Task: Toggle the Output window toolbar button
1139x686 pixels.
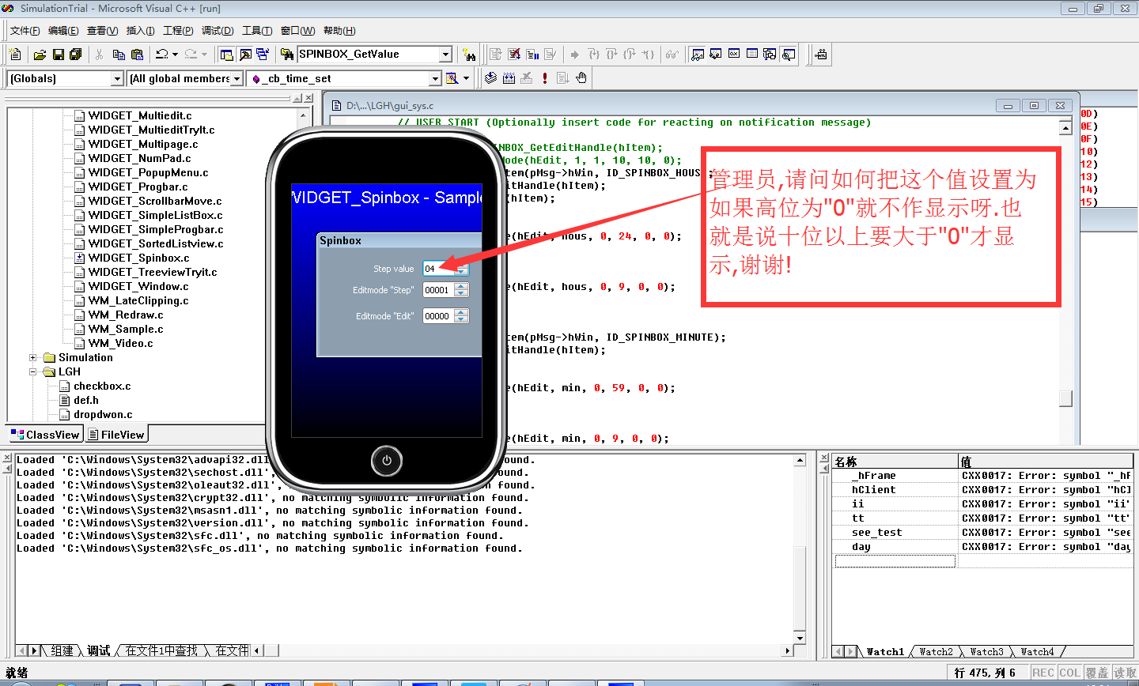Action: [245, 55]
